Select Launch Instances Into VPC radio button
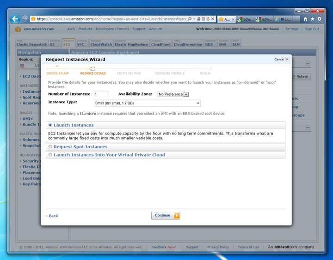 [x=50, y=155]
